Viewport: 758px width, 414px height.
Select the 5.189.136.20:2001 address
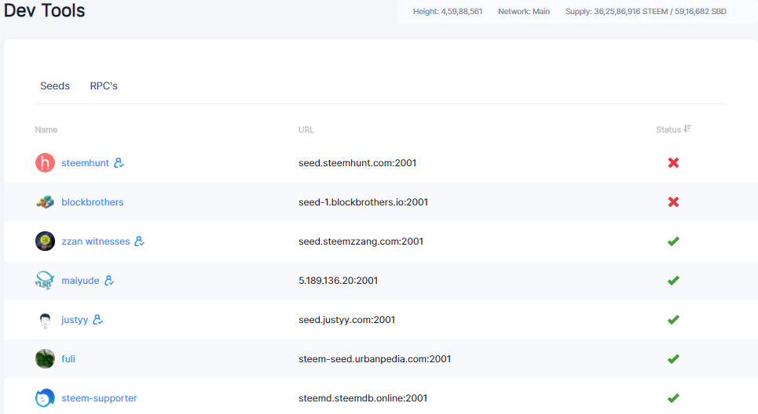click(338, 281)
